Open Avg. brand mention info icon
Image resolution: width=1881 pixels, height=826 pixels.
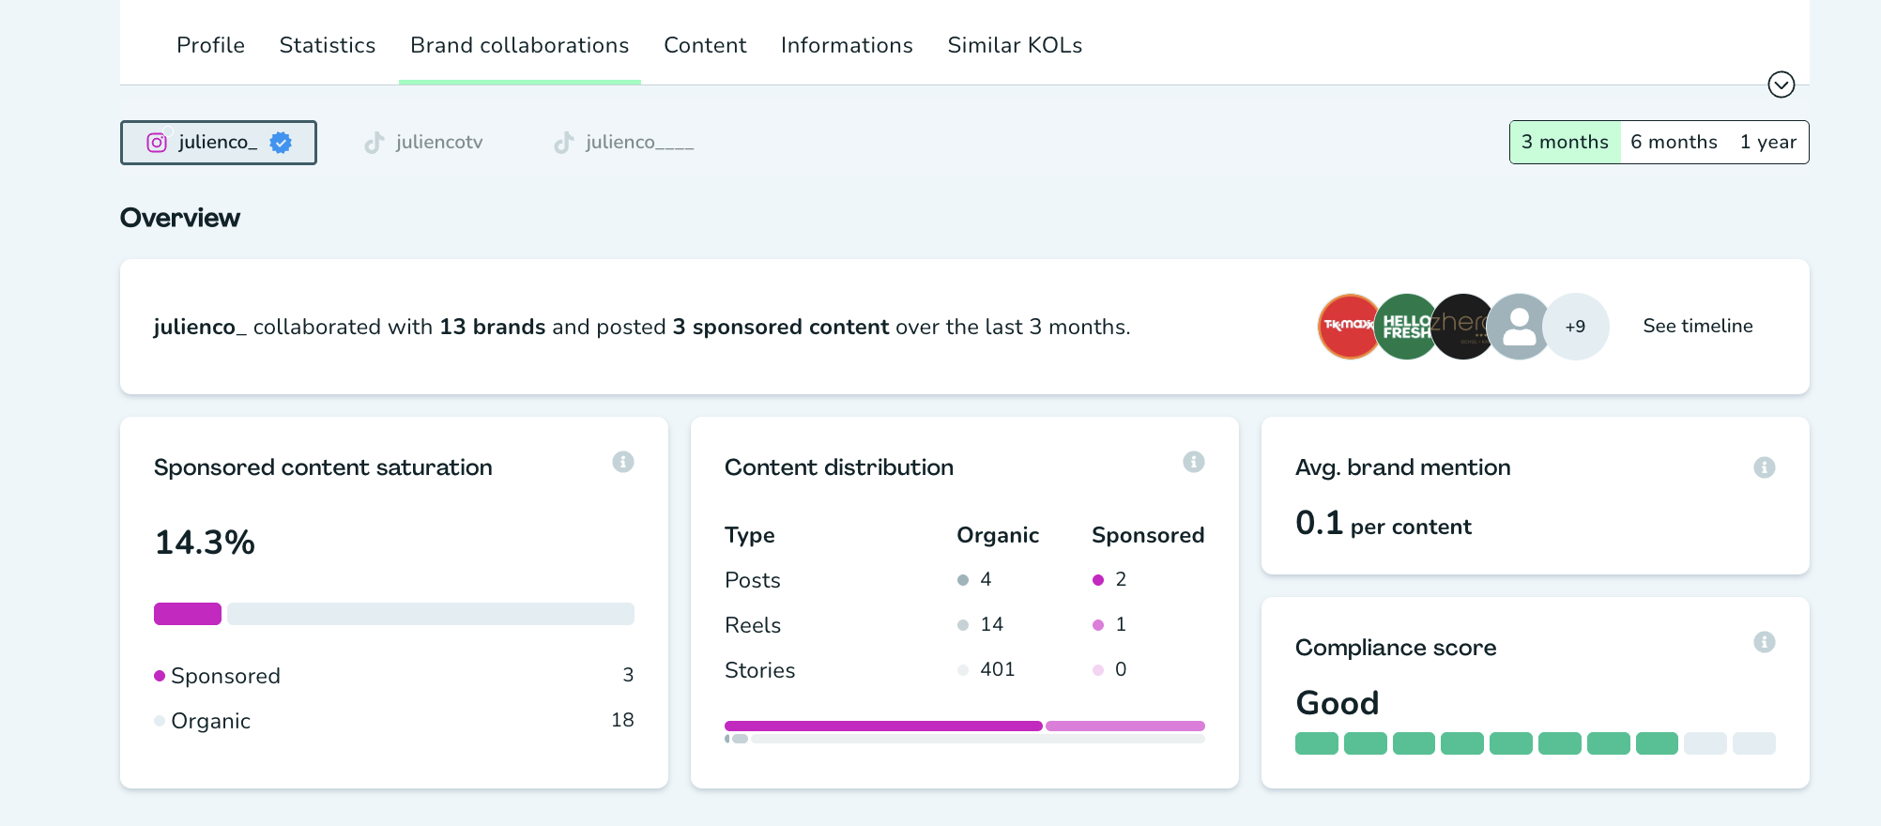click(x=1764, y=467)
